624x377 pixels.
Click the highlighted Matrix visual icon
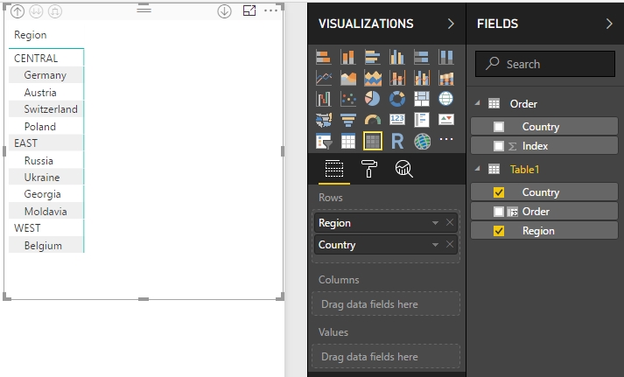(x=373, y=141)
